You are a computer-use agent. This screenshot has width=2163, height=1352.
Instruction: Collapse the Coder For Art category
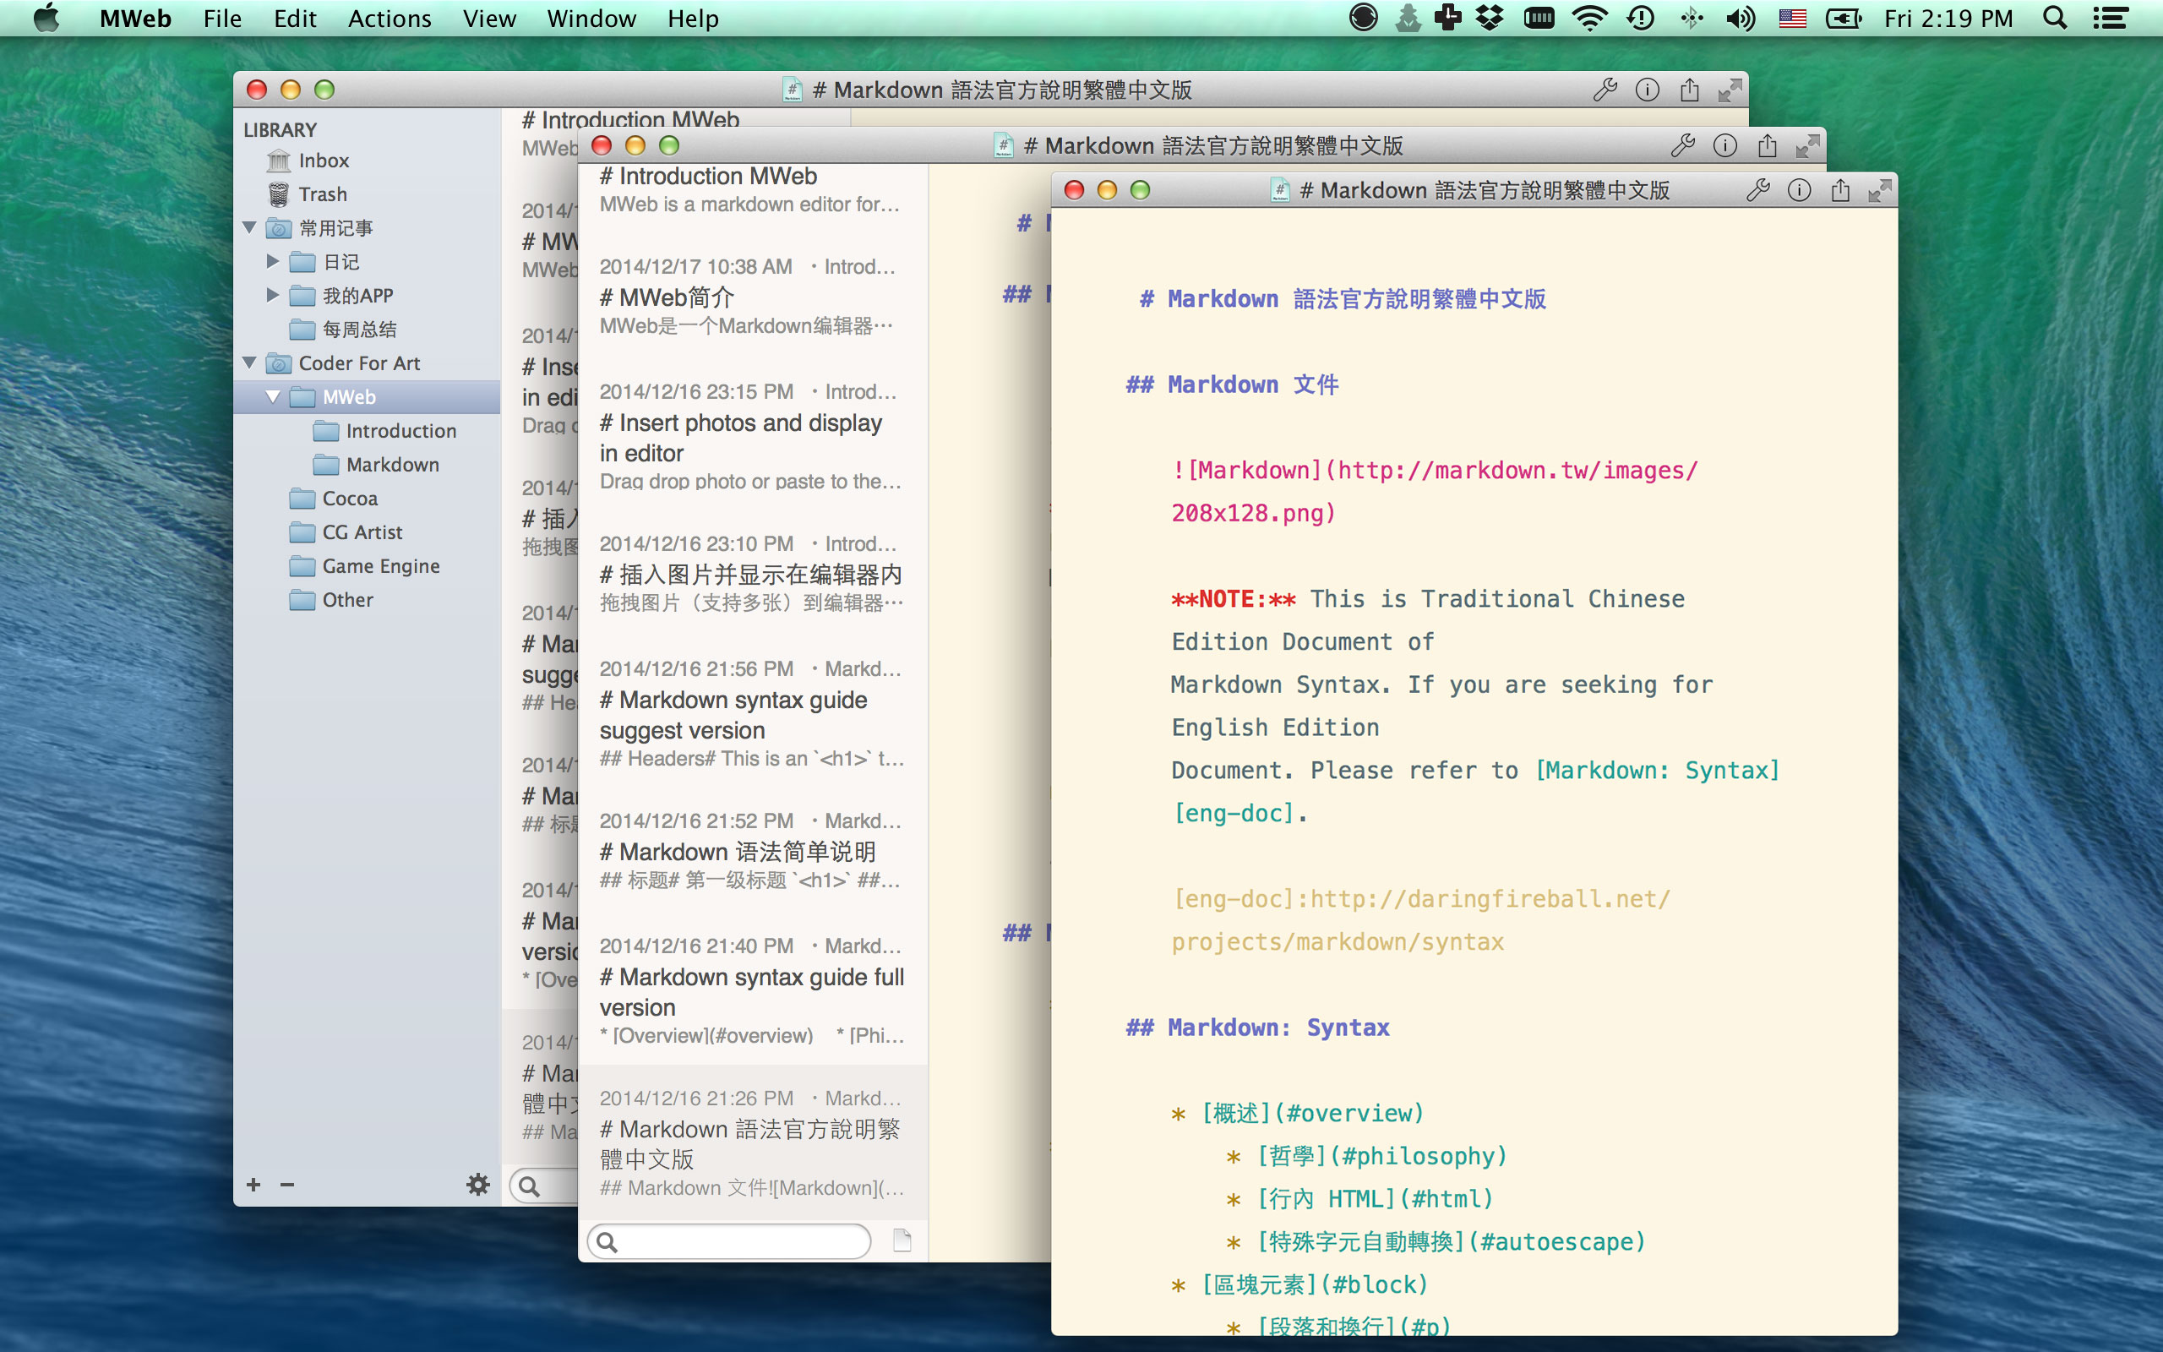pos(250,363)
